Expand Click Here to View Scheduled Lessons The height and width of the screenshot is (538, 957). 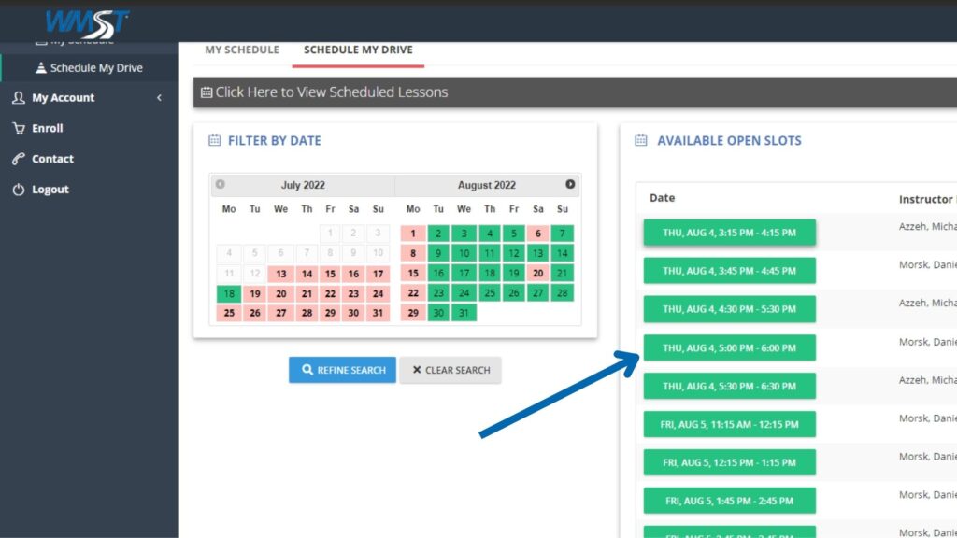[x=331, y=92]
